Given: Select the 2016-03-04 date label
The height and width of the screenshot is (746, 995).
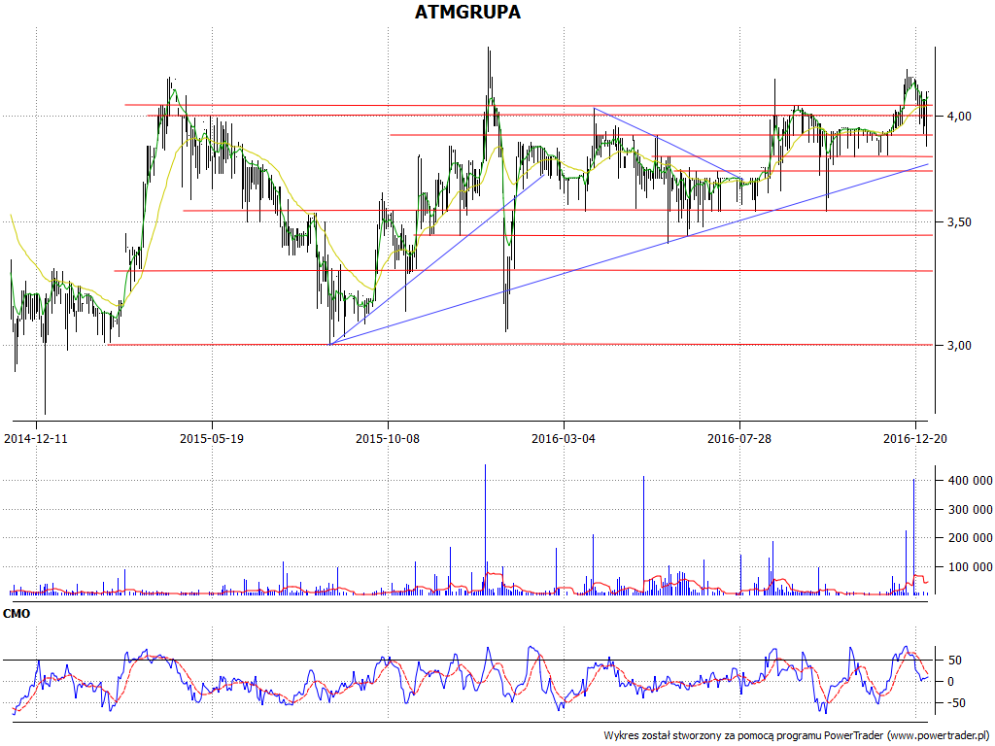Looking at the screenshot, I should pyautogui.click(x=564, y=438).
